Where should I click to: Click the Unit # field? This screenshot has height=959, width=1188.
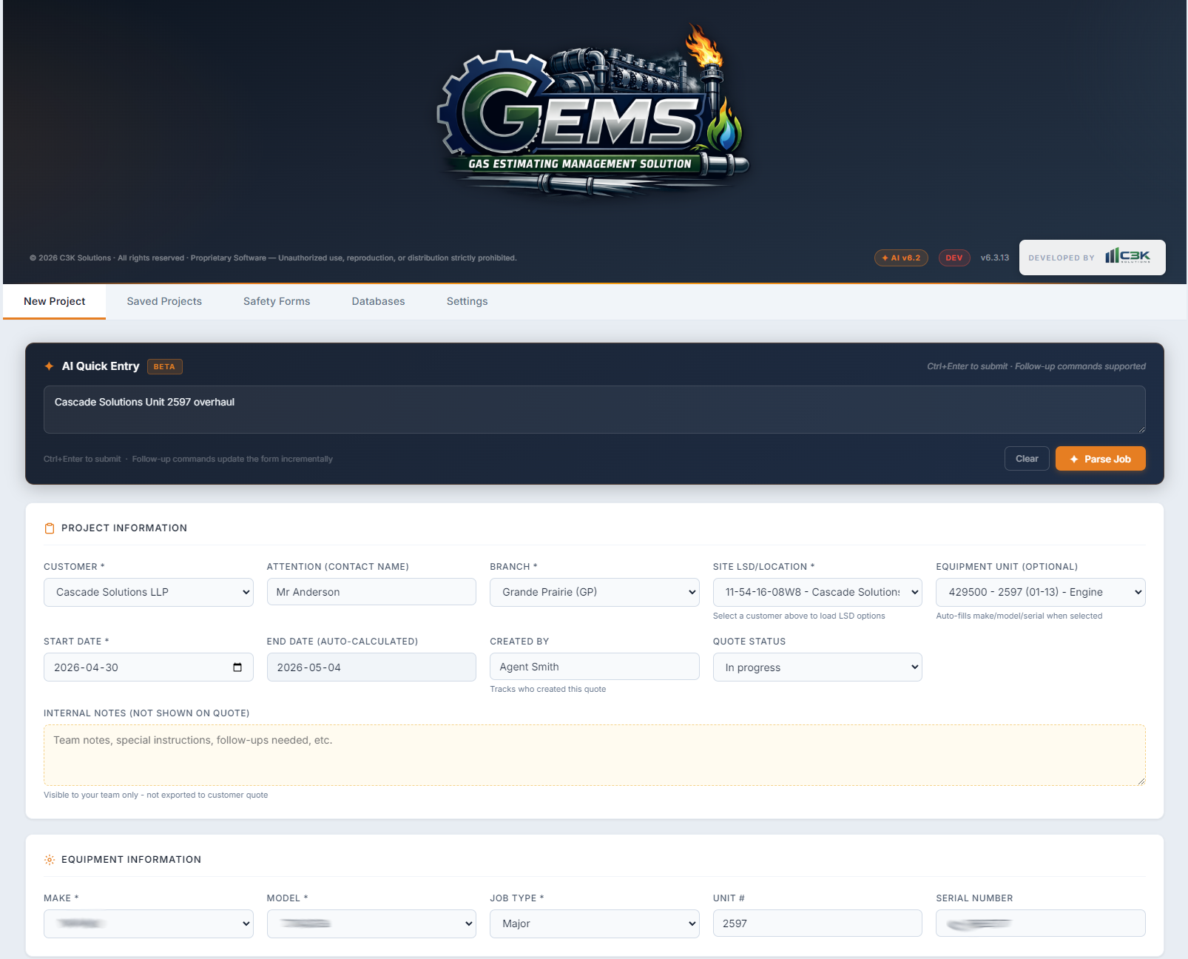pyautogui.click(x=817, y=923)
